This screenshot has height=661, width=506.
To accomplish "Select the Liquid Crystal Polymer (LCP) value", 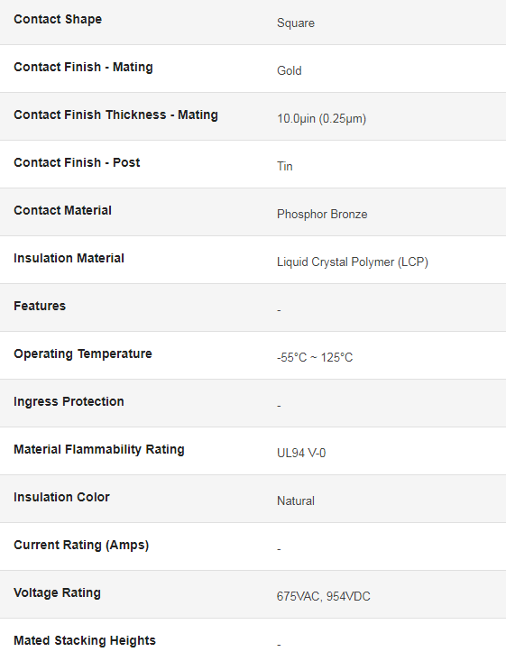I will click(353, 262).
